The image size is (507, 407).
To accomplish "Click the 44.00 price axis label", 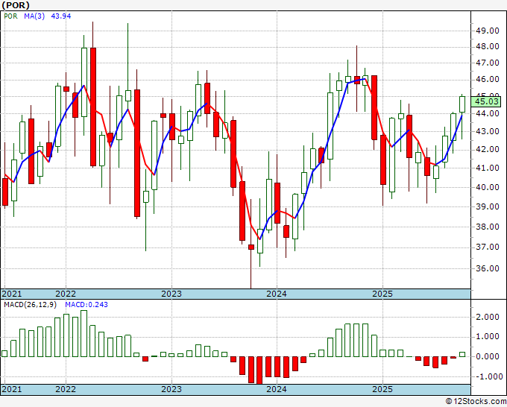I will pyautogui.click(x=488, y=114).
